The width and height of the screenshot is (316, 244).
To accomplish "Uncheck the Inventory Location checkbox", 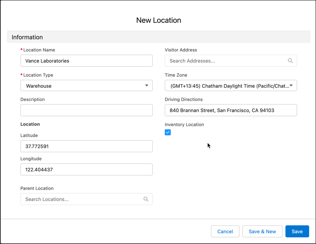I will pos(168,132).
